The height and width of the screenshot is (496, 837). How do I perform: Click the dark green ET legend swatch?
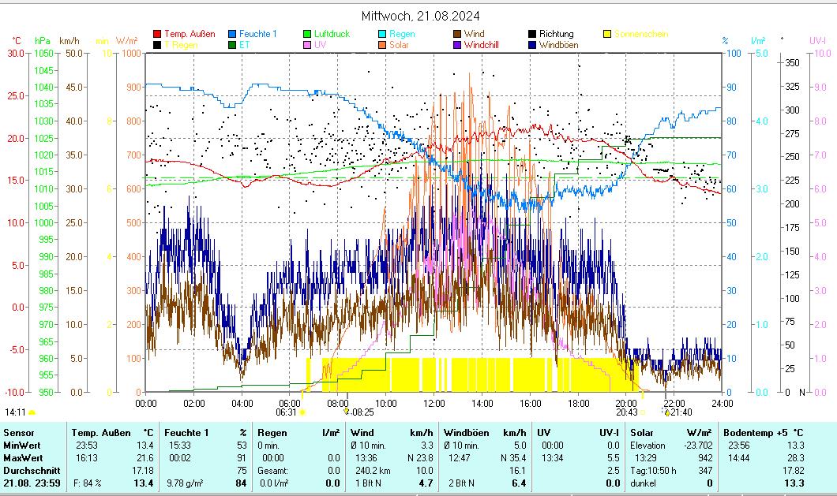232,45
